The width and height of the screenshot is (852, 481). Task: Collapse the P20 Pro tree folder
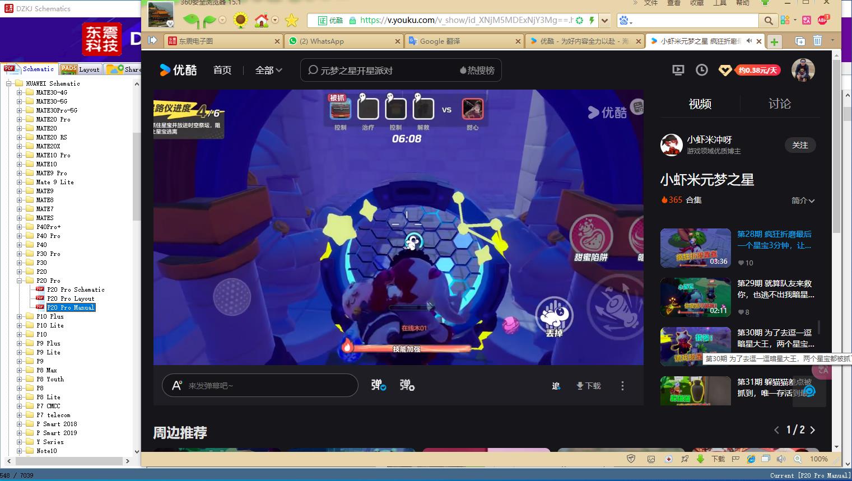20,281
